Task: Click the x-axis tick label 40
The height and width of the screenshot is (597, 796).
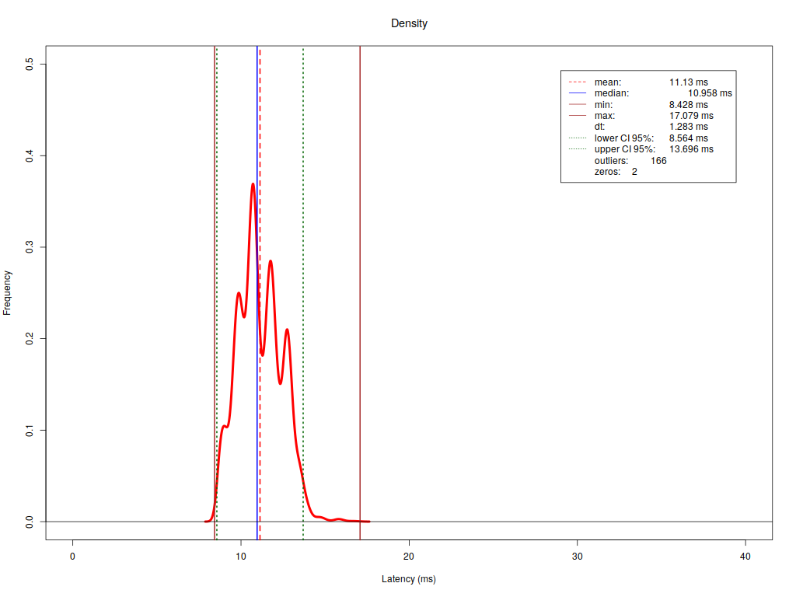Action: [x=745, y=557]
